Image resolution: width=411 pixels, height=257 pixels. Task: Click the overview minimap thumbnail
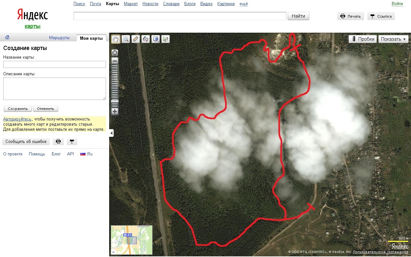click(x=132, y=240)
